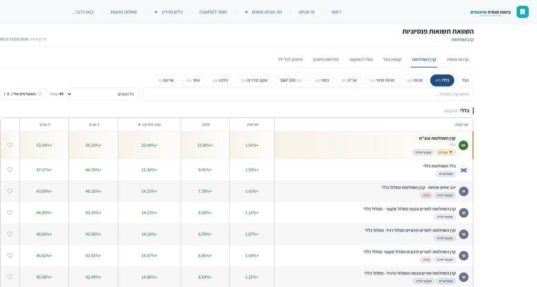The height and width of the screenshot is (287, 537).
Task: Click the יהב אחים ואחיות fund avatar
Action: coord(464,192)
